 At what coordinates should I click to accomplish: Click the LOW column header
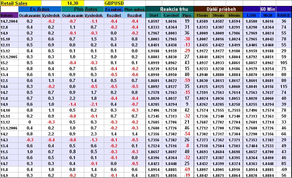[x=251, y=15]
